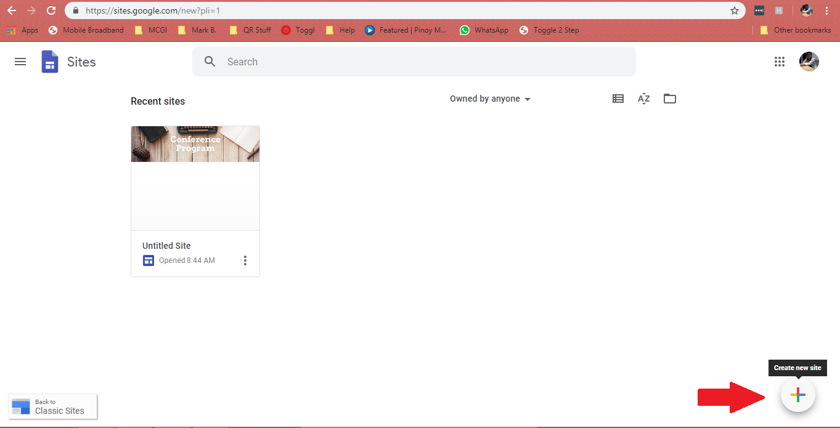The image size is (840, 428).
Task: Open the Help bookmark folder
Action: (340, 30)
